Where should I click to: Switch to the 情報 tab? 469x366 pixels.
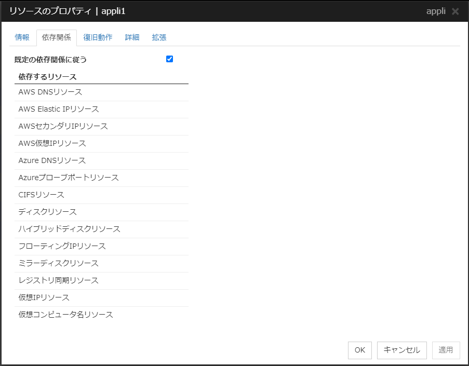click(22, 37)
